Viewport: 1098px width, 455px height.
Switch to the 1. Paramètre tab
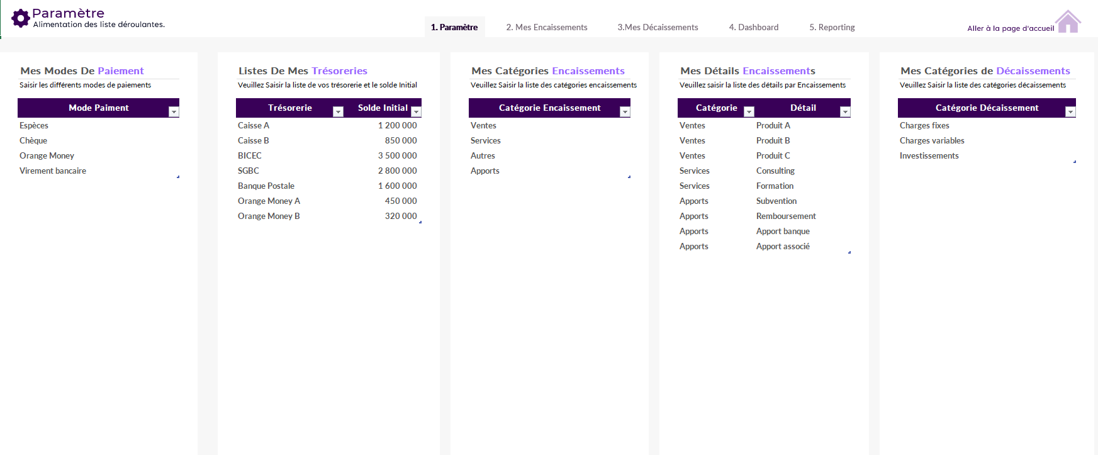tap(454, 27)
